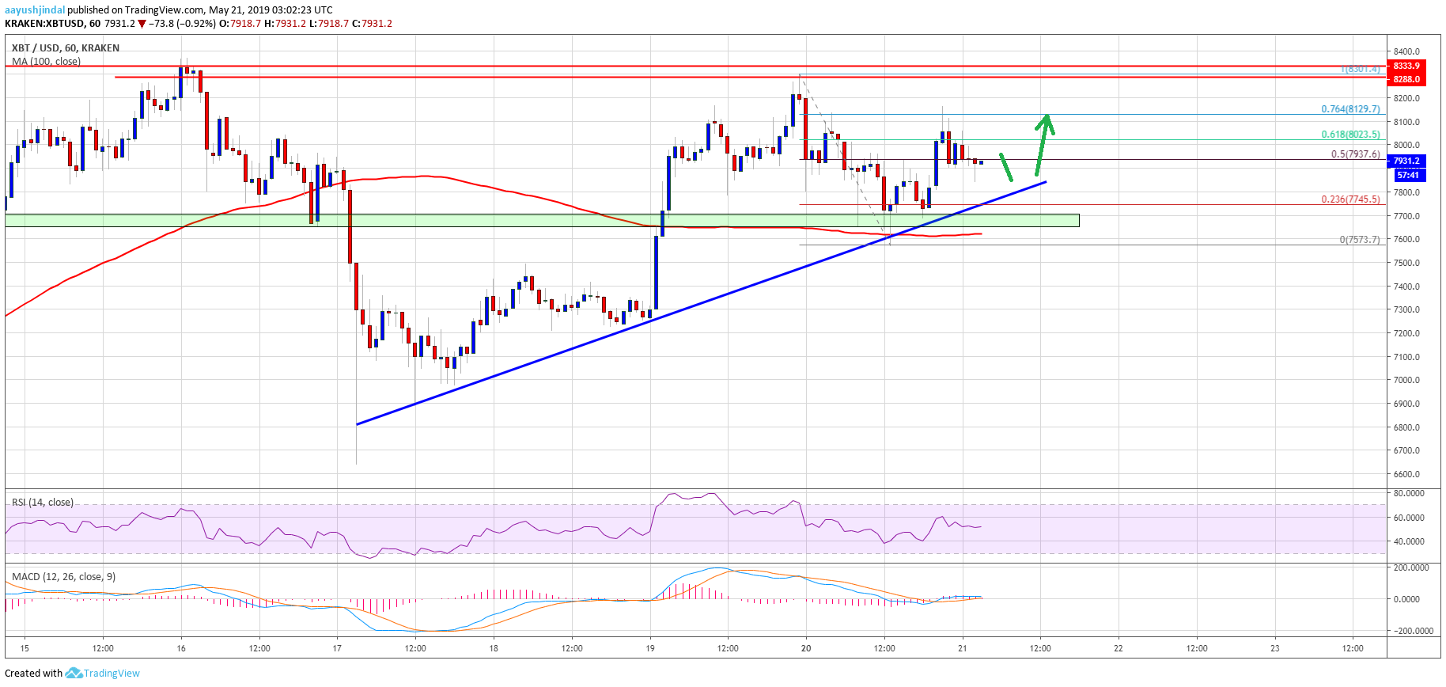Click date 20 on the time axis
The height and width of the screenshot is (687, 1446).
(806, 648)
